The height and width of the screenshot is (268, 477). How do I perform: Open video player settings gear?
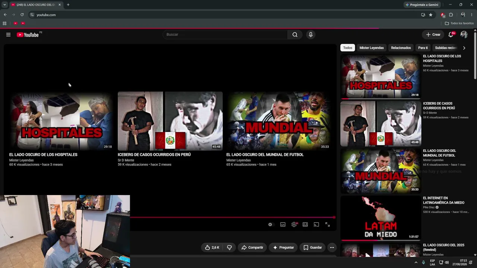[x=294, y=224]
